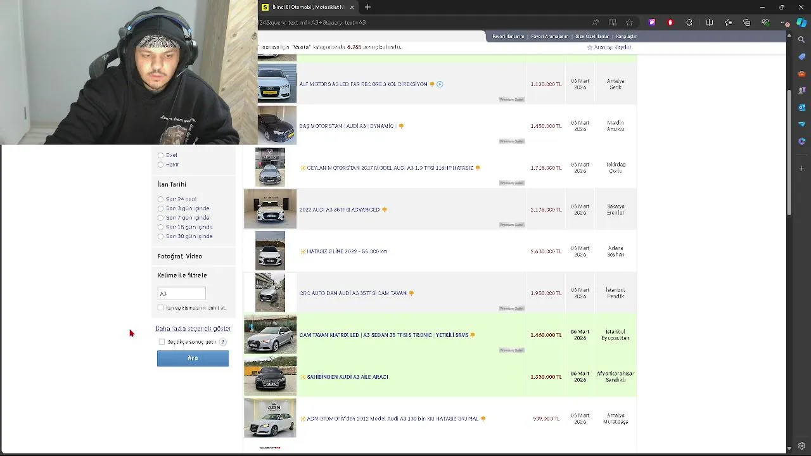Open the purple extension icon in toolbar
This screenshot has width=811, height=456.
pos(652,22)
